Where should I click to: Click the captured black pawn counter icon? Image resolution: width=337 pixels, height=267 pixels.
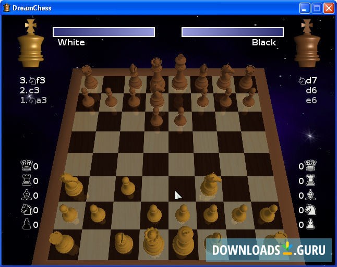pos(27,224)
